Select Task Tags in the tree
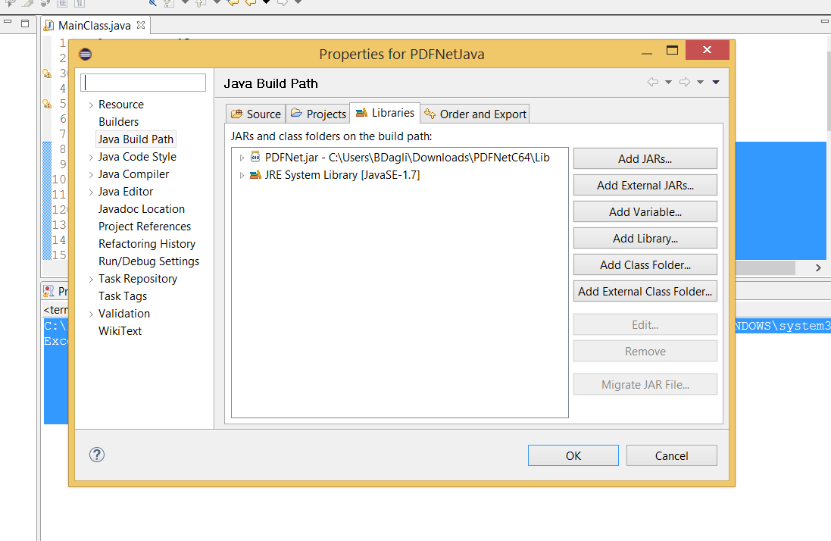Image resolution: width=831 pixels, height=541 pixels. pyautogui.click(x=123, y=296)
